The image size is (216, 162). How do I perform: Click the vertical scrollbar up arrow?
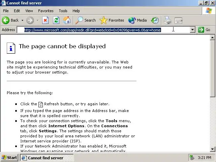click(x=212, y=37)
